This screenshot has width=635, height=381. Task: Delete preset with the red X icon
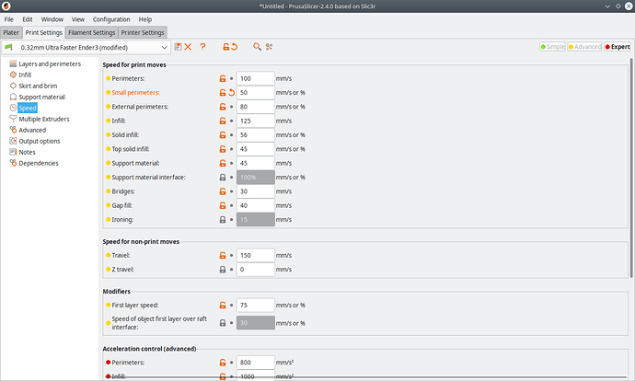[x=188, y=47]
